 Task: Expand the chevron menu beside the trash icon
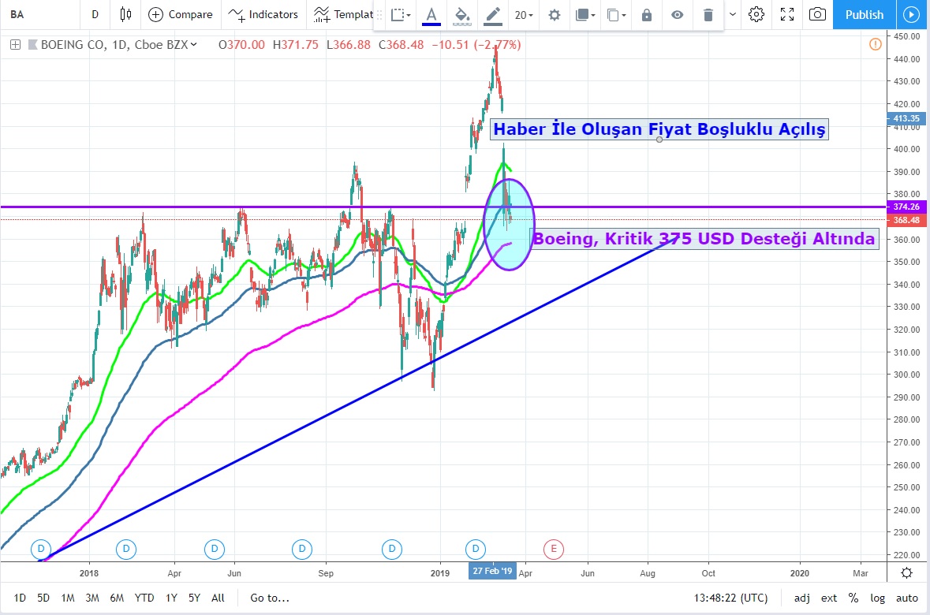click(x=733, y=14)
